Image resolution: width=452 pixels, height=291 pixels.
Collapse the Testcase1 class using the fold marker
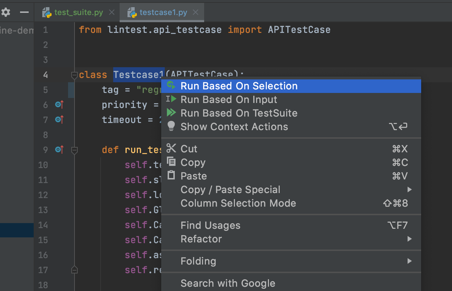[74, 75]
